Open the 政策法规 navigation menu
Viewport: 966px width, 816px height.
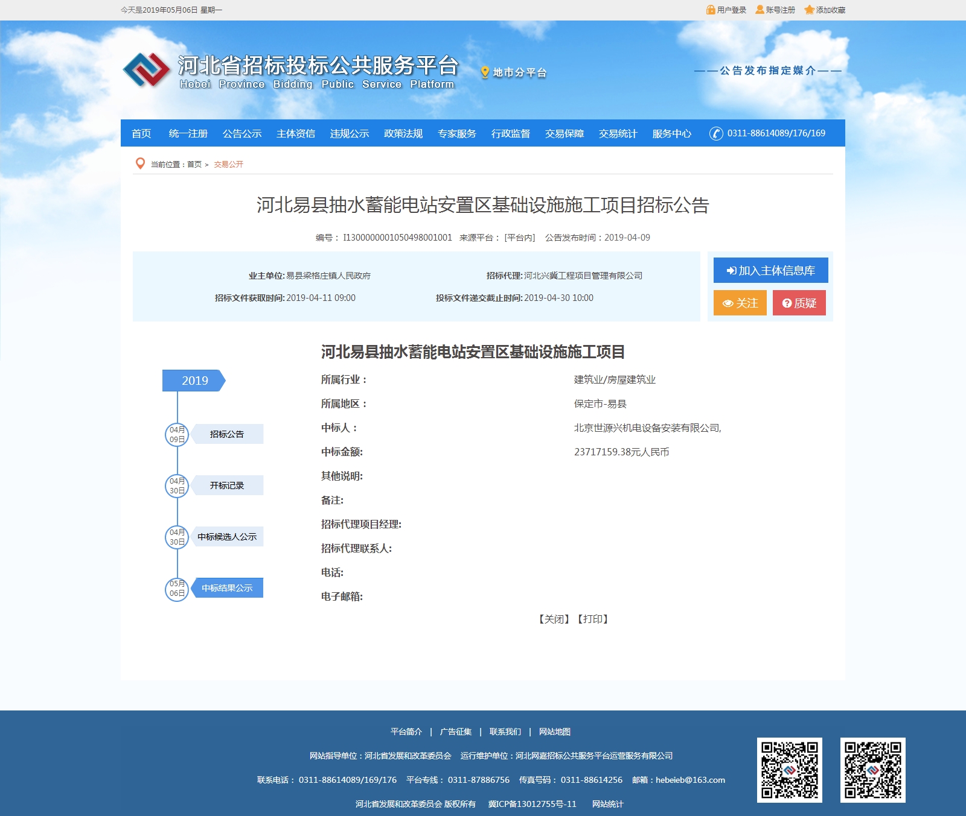tap(403, 133)
